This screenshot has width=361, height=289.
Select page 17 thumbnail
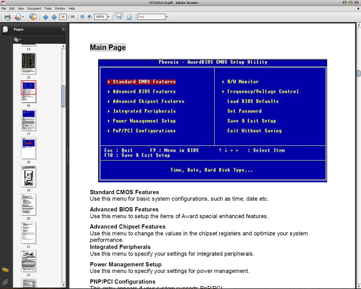click(x=28, y=120)
